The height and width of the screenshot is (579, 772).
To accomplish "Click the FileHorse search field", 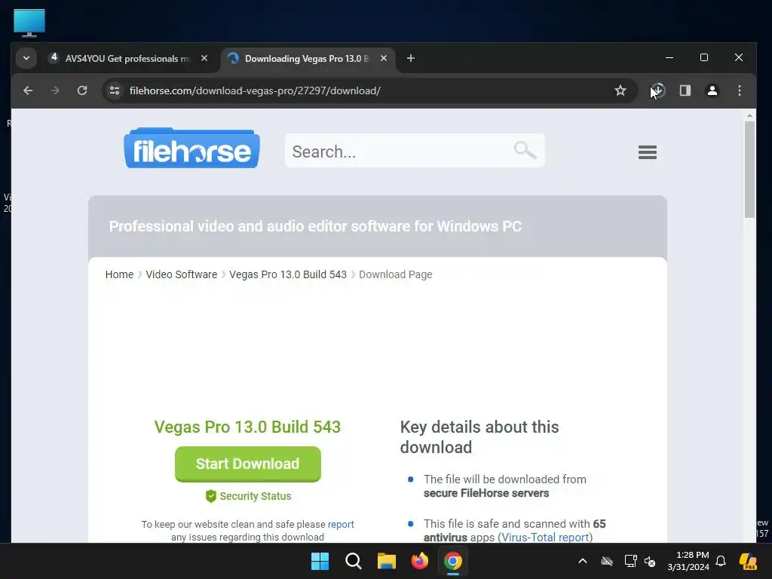I will point(415,151).
